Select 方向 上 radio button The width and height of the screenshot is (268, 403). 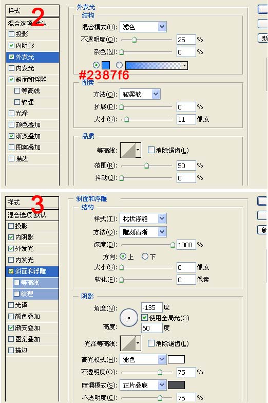(123, 257)
